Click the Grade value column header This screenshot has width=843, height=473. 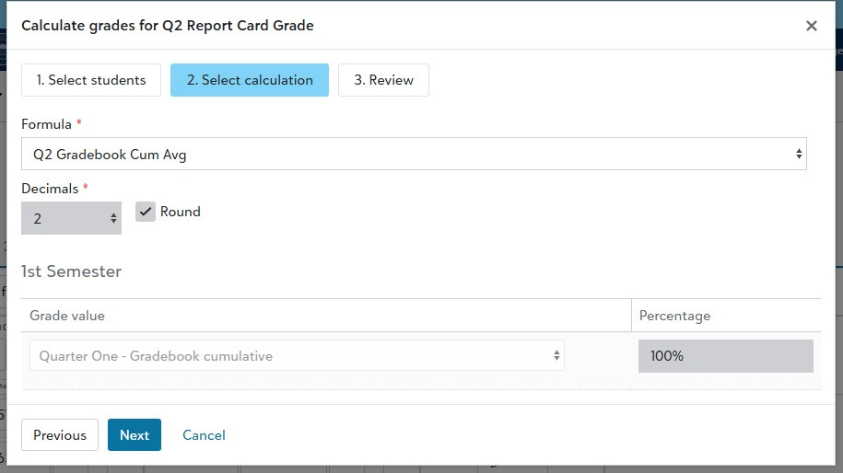pos(67,316)
